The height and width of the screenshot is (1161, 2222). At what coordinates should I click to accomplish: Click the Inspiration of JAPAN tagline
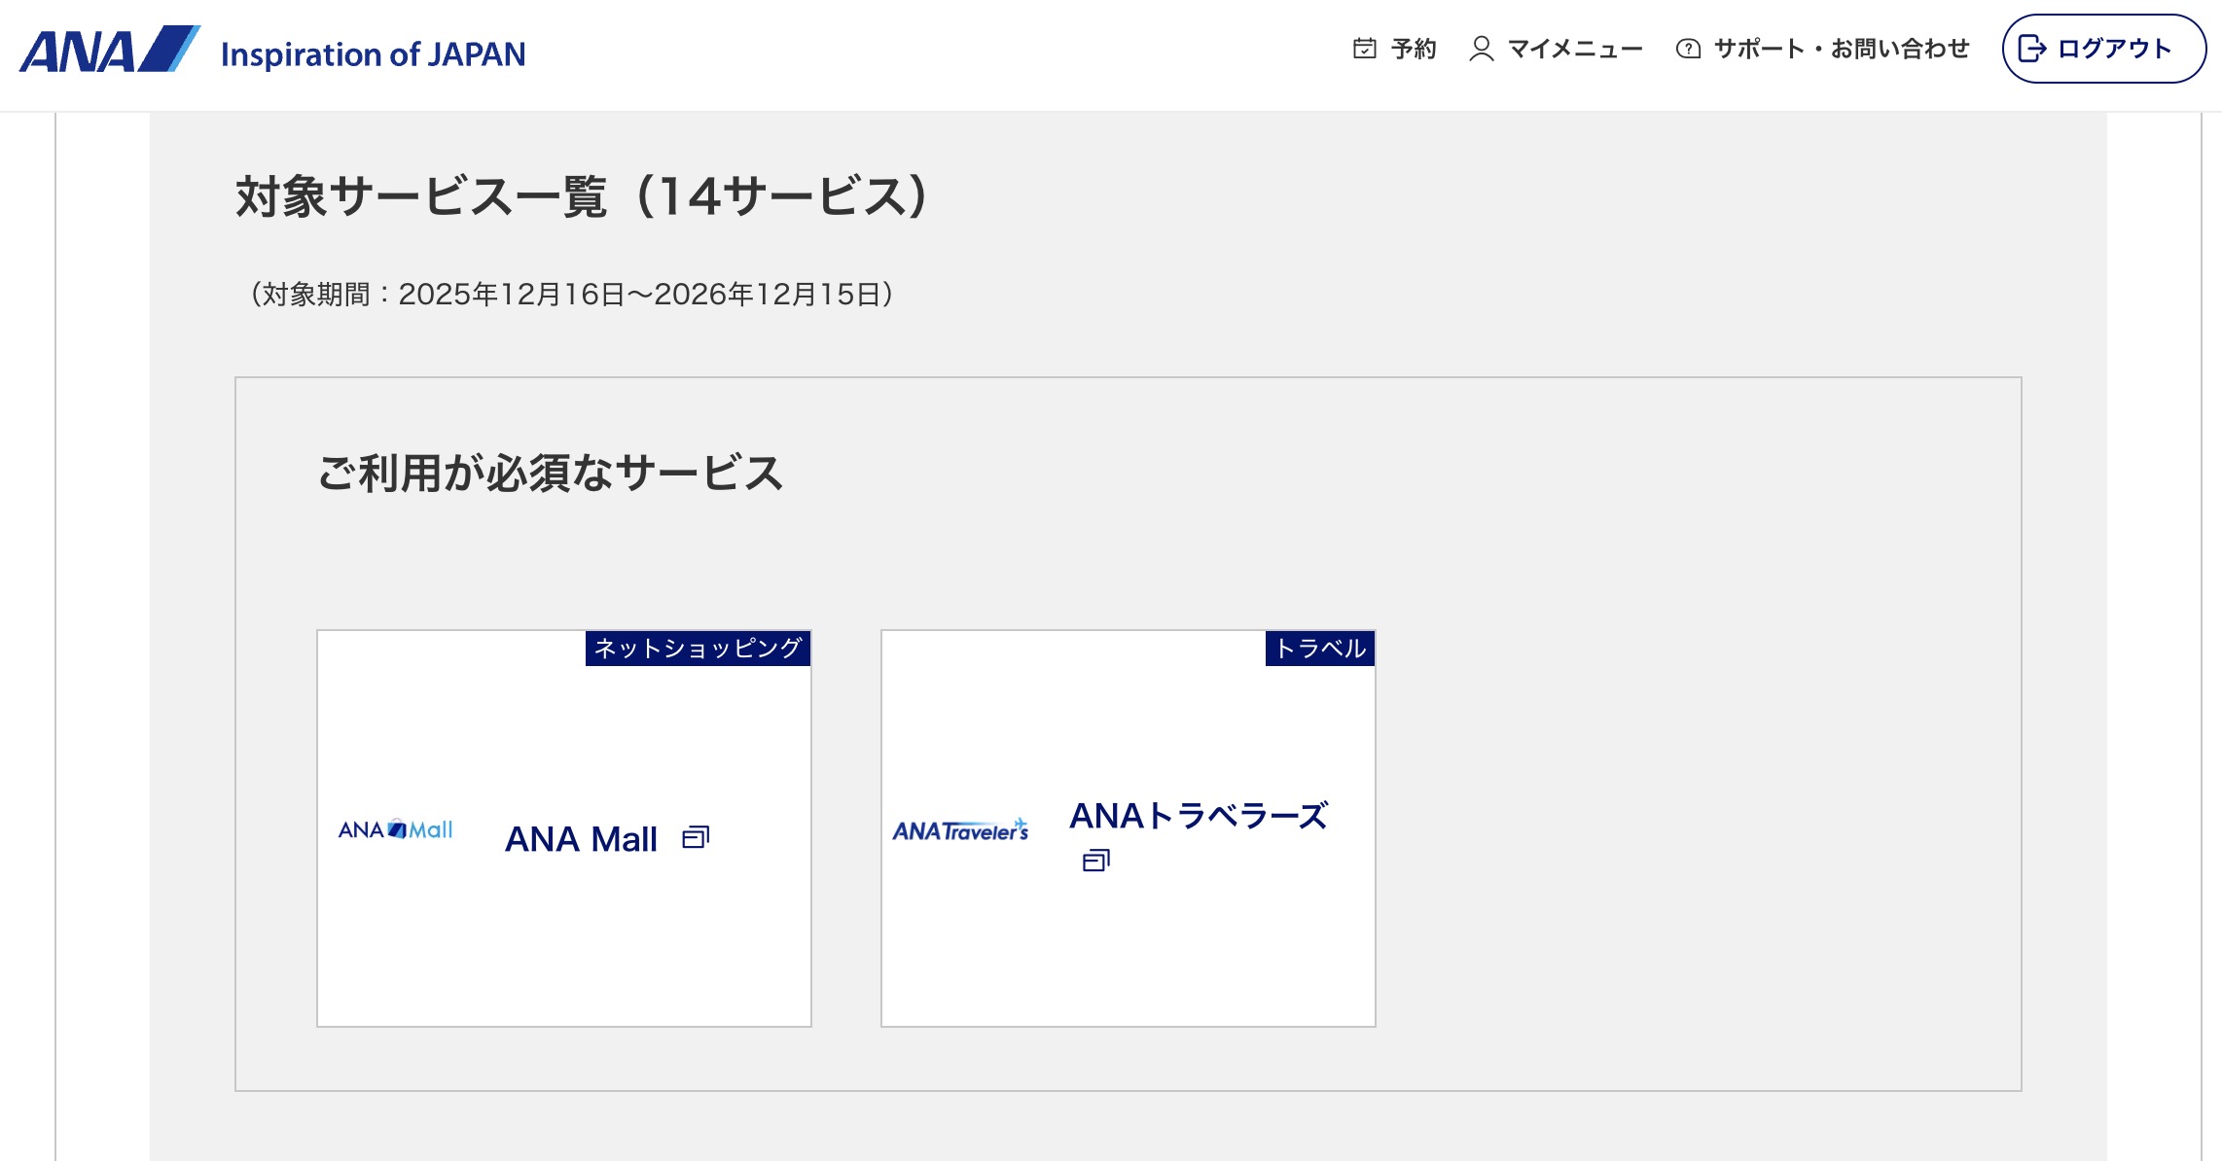point(373,54)
